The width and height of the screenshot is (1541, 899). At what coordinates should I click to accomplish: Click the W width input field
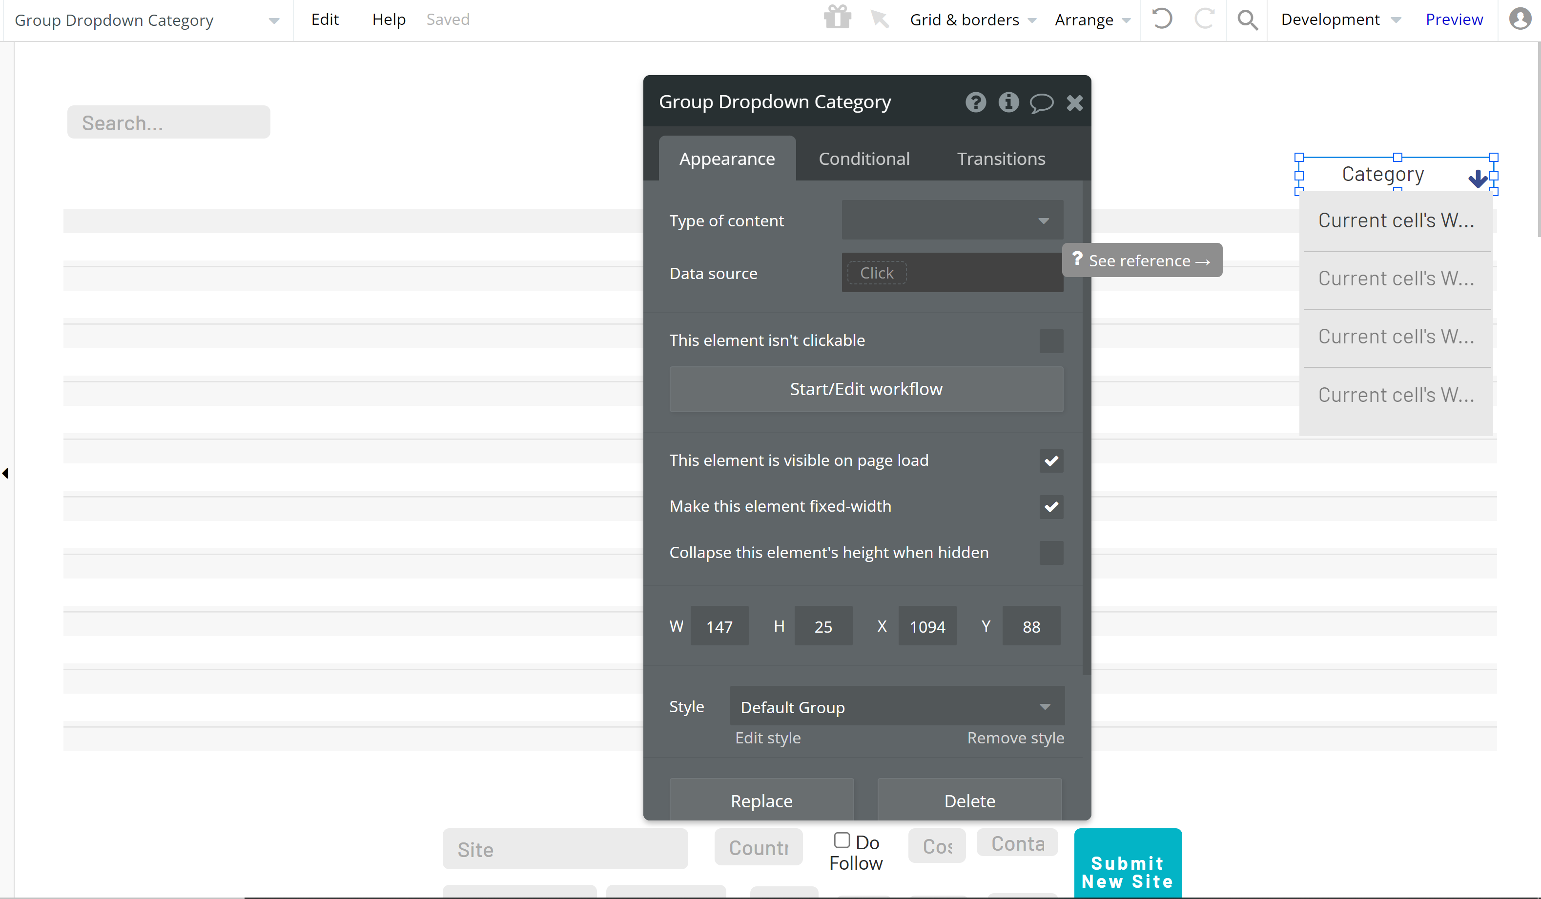coord(719,626)
